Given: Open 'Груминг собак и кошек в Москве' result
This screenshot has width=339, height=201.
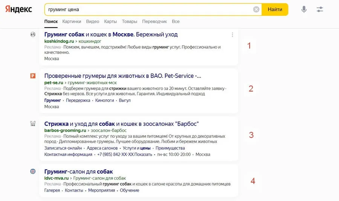Looking at the screenshot, I should (x=111, y=34).
